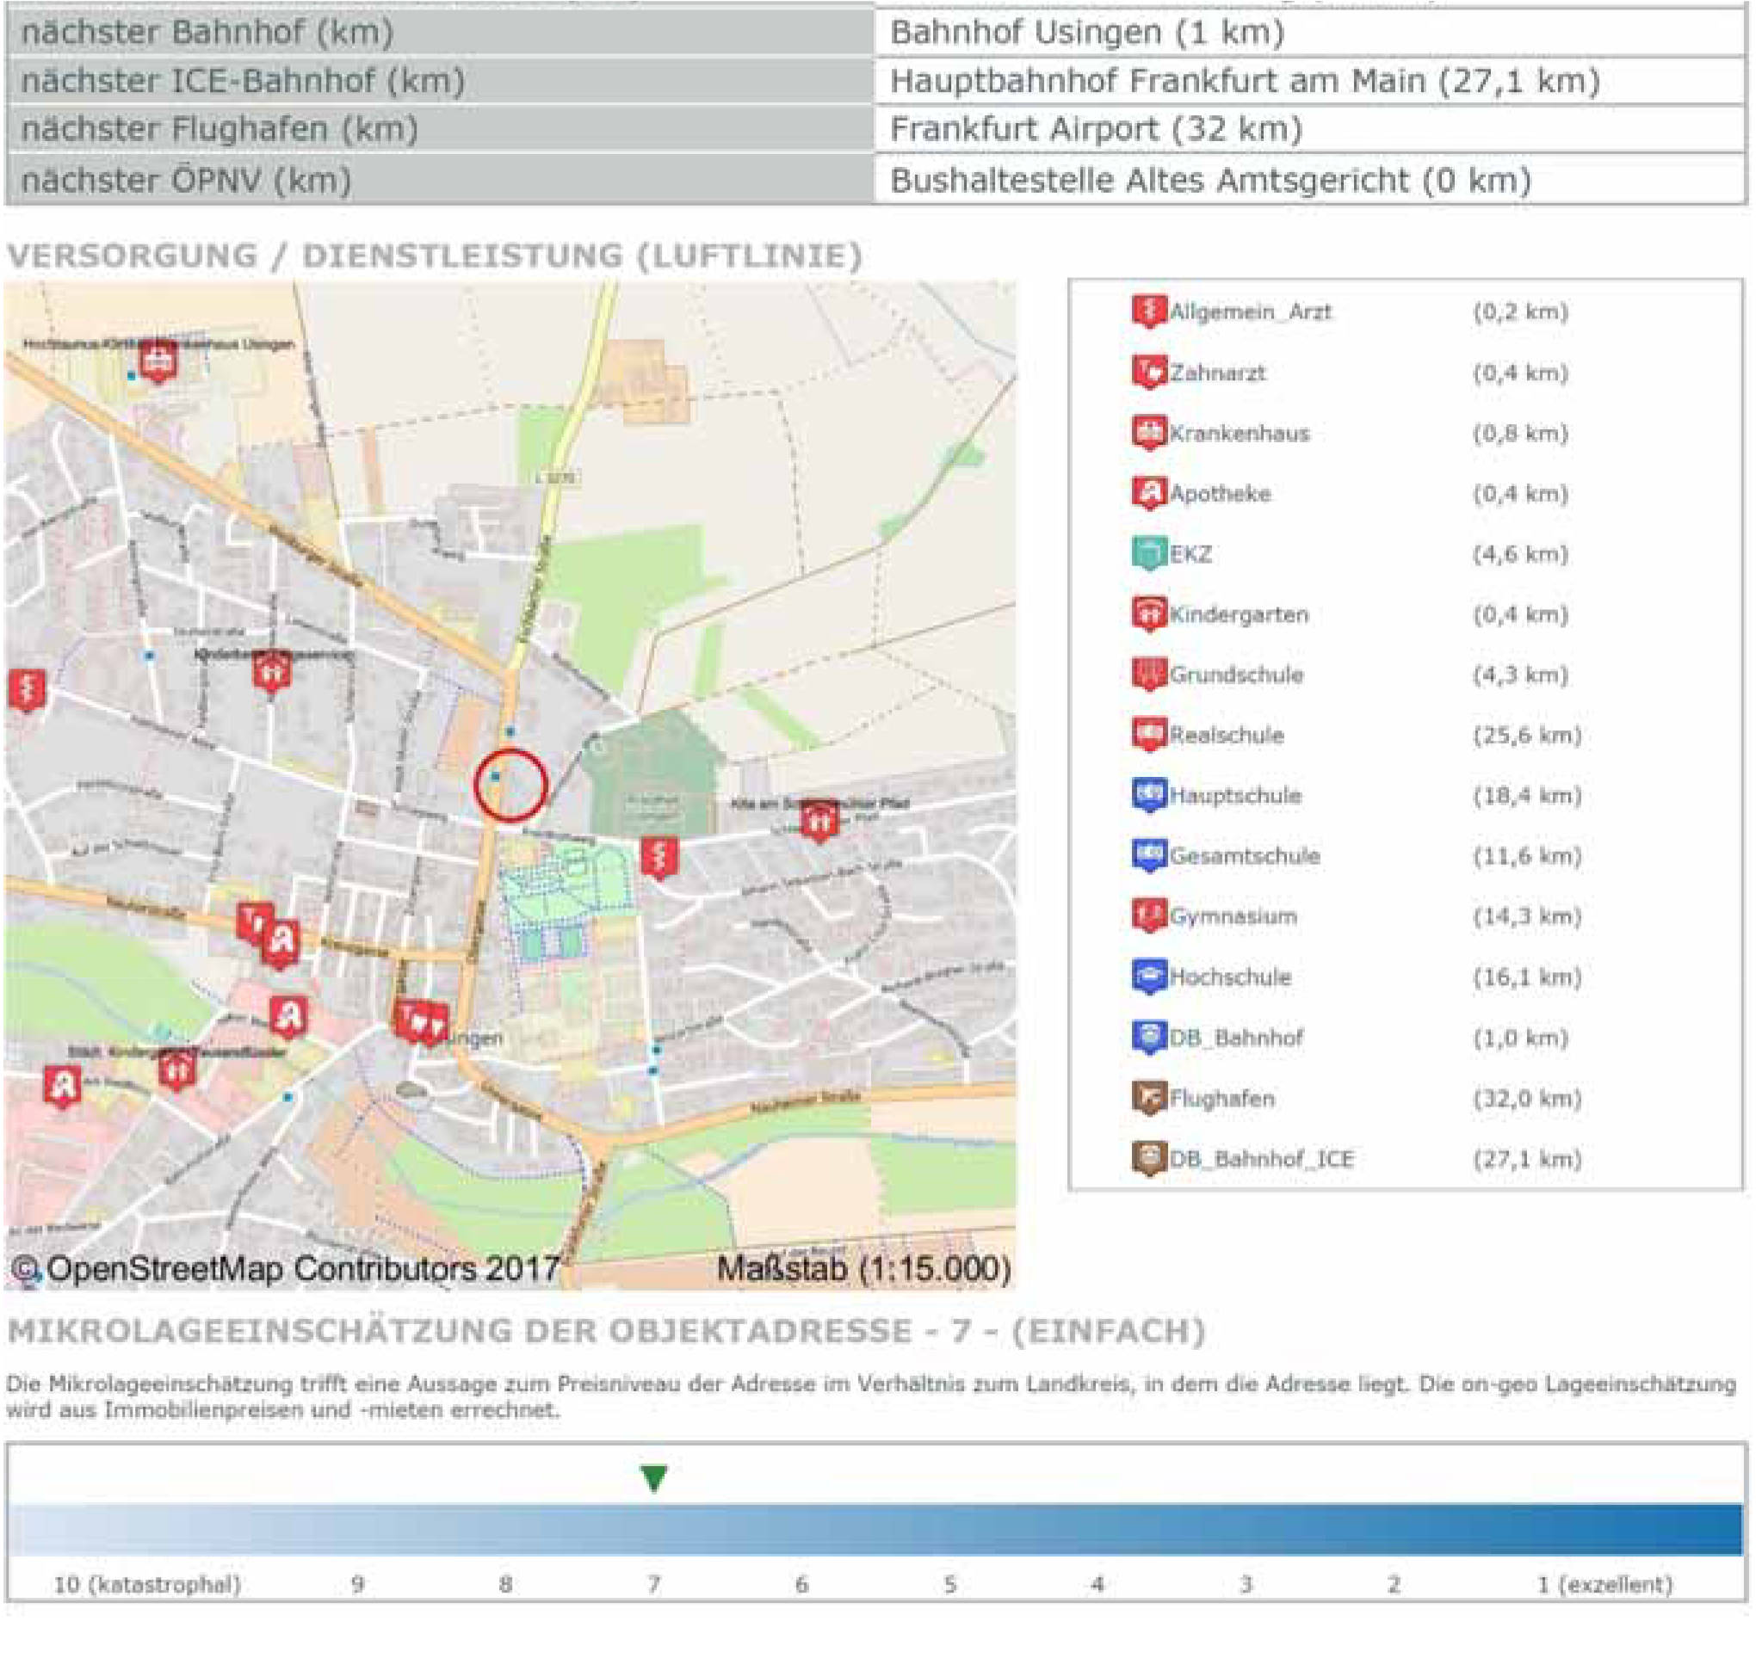The height and width of the screenshot is (1664, 1762).
Task: Click the Kinderbetreuungsservice kindergarten map marker
Action: 270,671
